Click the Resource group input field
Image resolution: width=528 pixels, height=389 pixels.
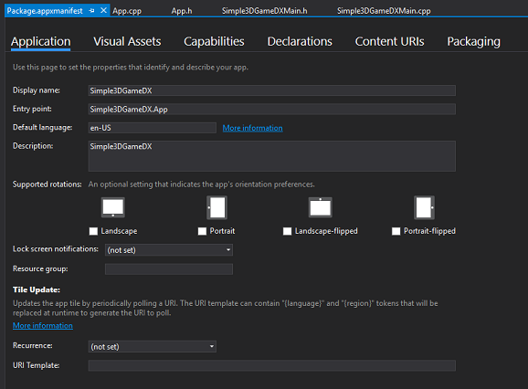(169, 269)
